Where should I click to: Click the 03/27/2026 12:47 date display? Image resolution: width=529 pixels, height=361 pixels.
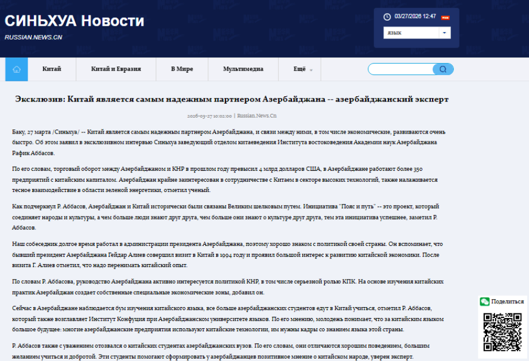tap(415, 17)
